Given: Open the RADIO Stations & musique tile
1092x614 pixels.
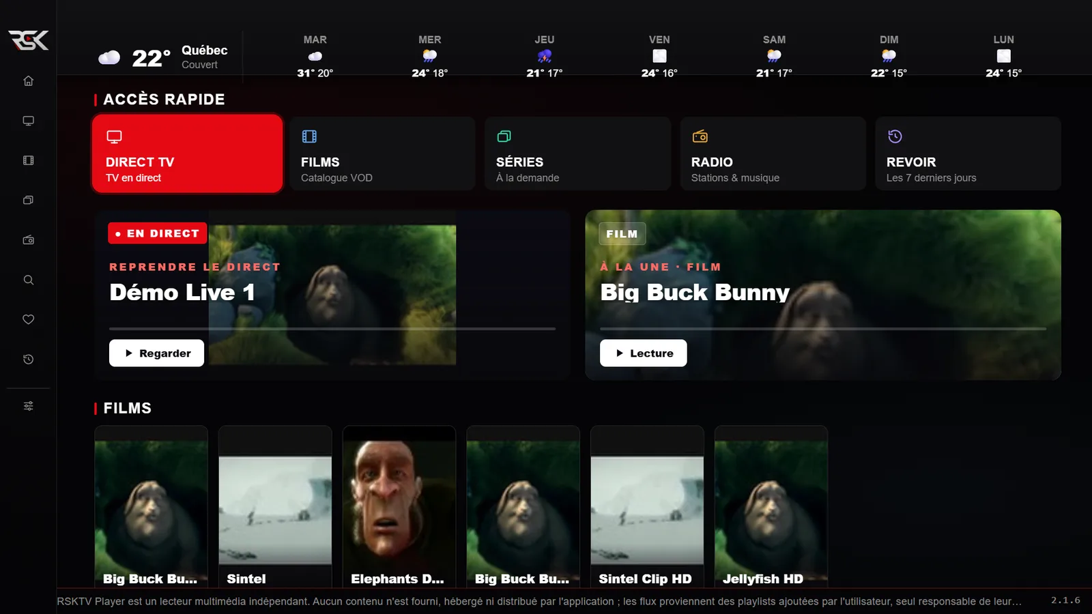Looking at the screenshot, I should [773, 153].
